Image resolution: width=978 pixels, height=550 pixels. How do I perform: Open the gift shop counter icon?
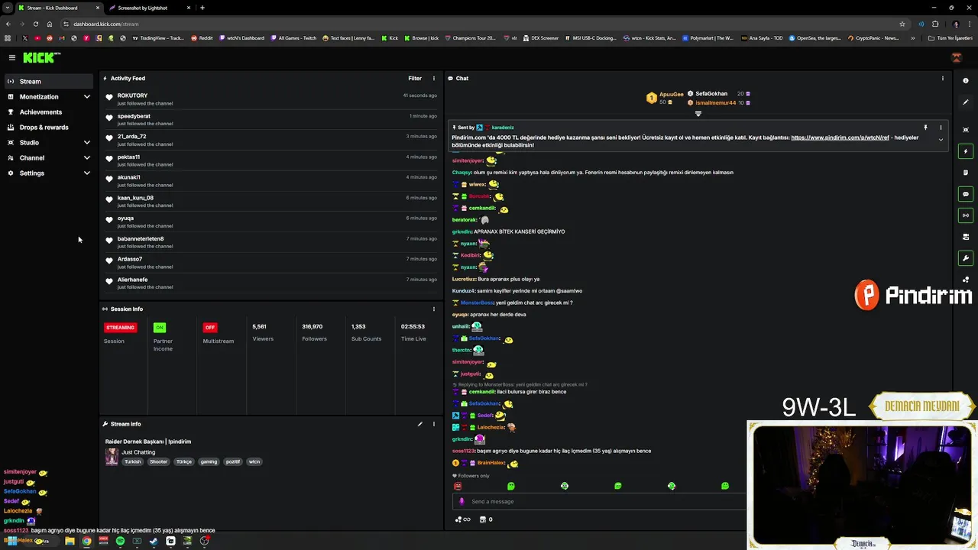tap(486, 519)
